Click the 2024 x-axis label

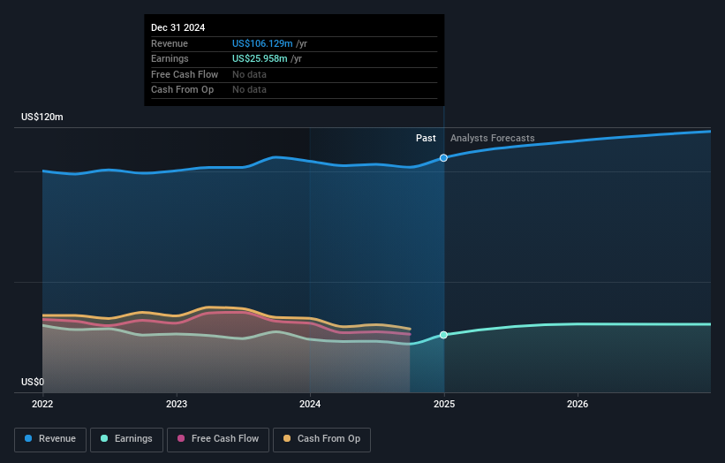coord(310,405)
